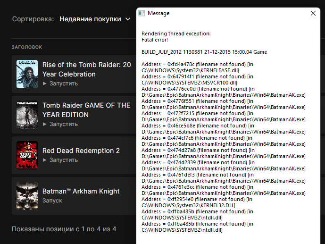Click the Address 0x4776ee0d line

pos(198,89)
